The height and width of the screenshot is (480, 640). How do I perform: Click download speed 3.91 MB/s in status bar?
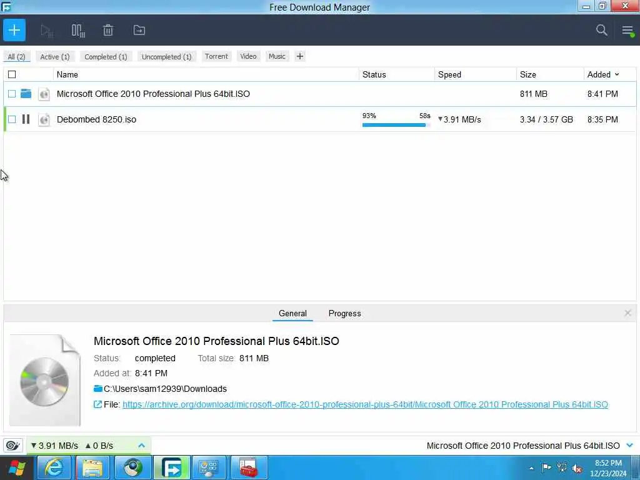point(54,445)
